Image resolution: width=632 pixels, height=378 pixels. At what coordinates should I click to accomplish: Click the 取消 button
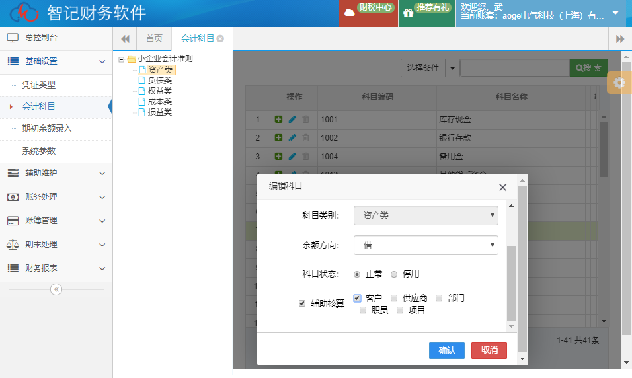[489, 351]
